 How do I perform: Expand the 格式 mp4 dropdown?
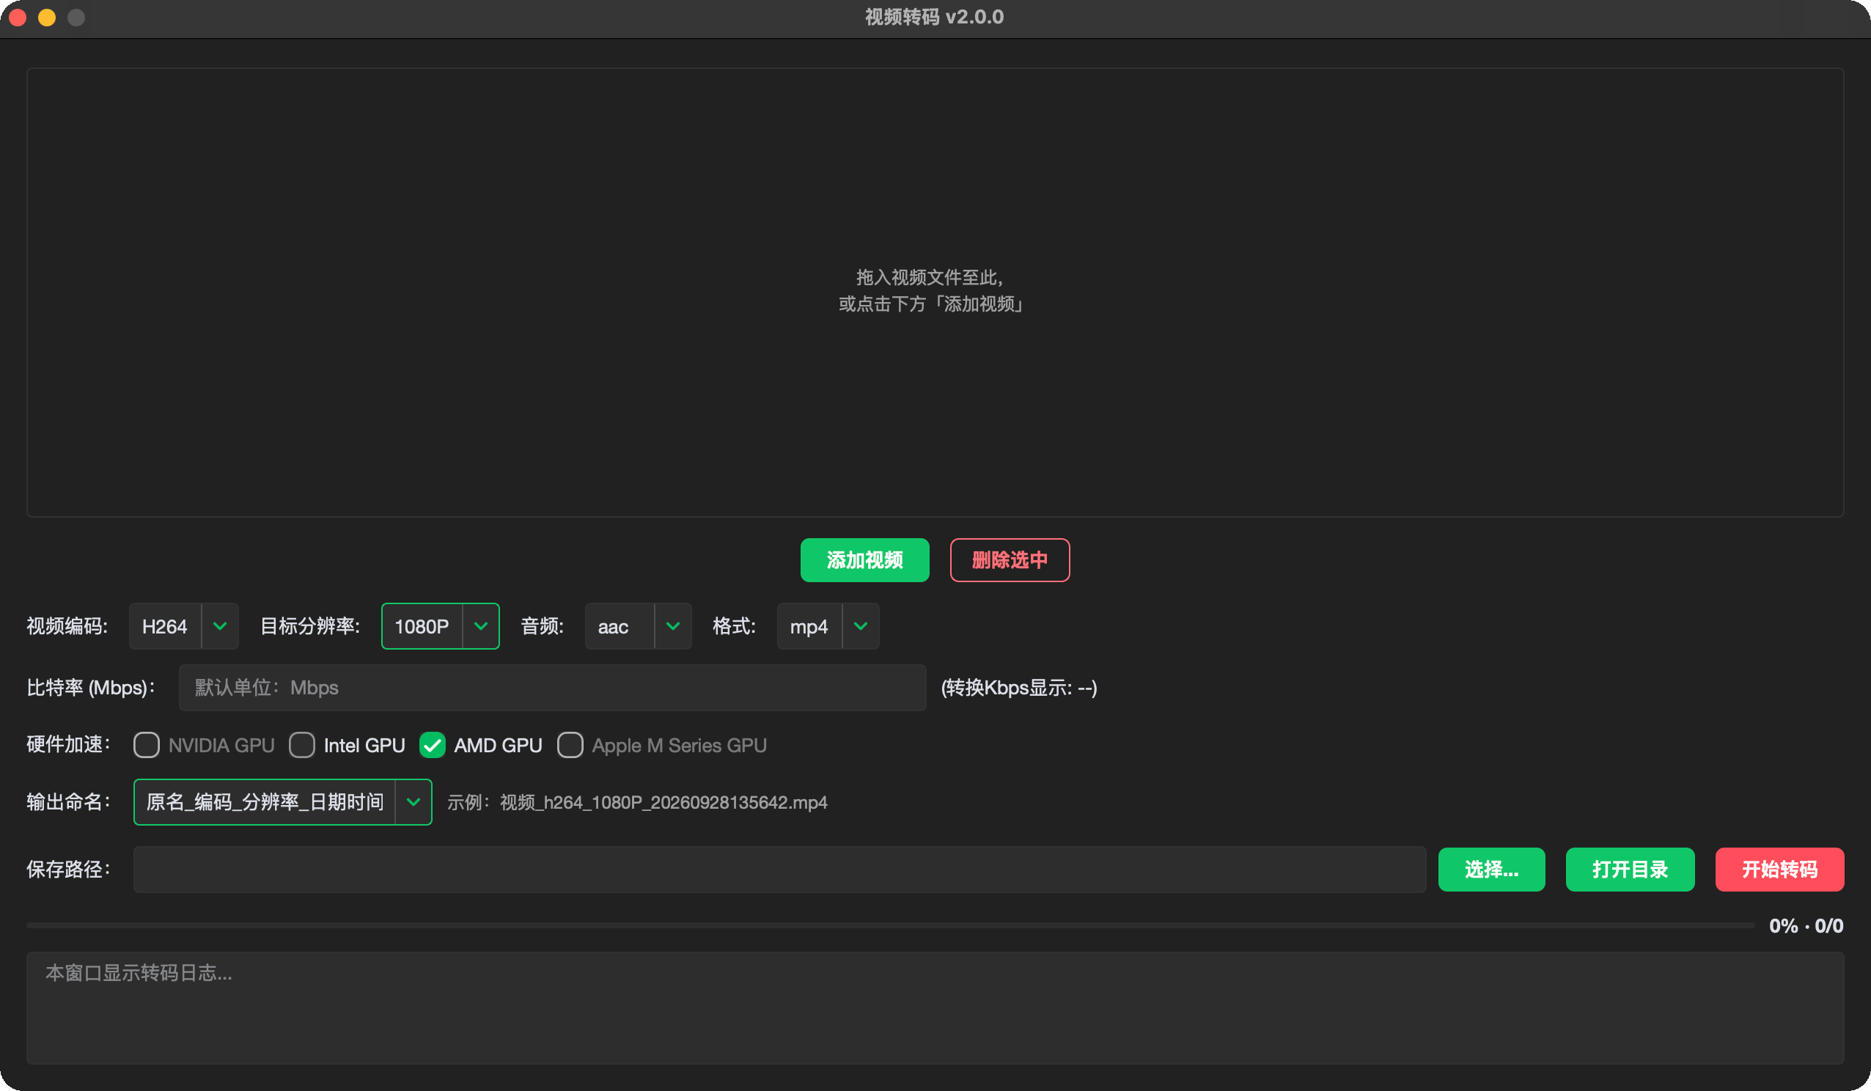click(828, 626)
